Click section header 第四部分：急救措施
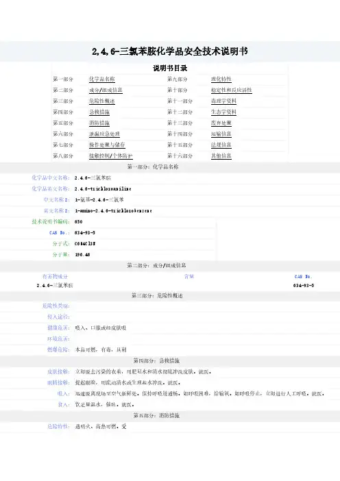The height and width of the screenshot is (481, 340). coord(156,360)
